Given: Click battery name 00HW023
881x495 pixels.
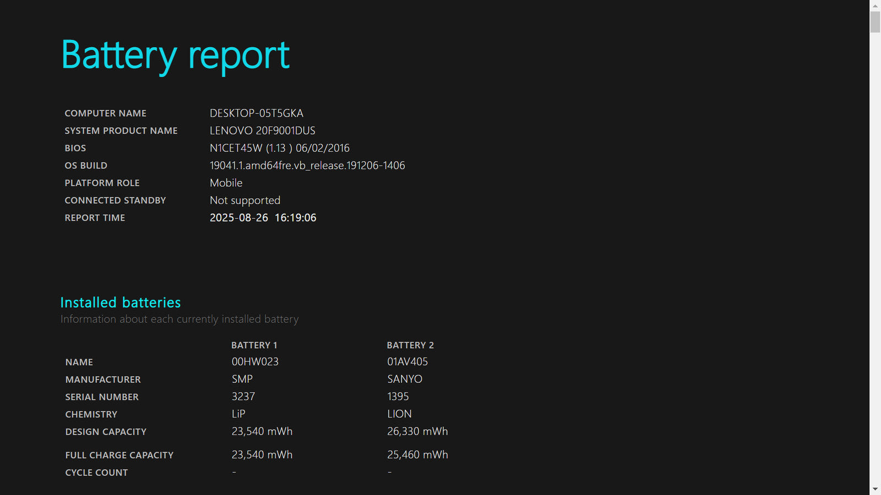Looking at the screenshot, I should pyautogui.click(x=255, y=362).
